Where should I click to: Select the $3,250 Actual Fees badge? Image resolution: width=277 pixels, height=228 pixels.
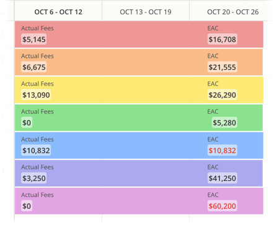point(34,178)
